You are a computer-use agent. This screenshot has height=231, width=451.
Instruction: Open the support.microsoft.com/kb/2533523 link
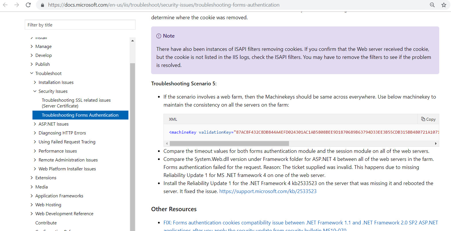pyautogui.click(x=268, y=191)
